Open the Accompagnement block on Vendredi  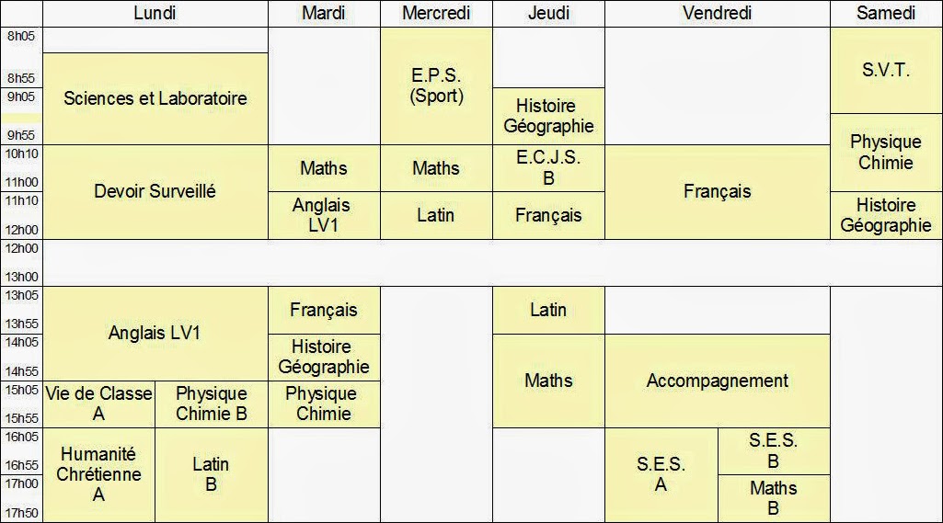click(x=718, y=381)
